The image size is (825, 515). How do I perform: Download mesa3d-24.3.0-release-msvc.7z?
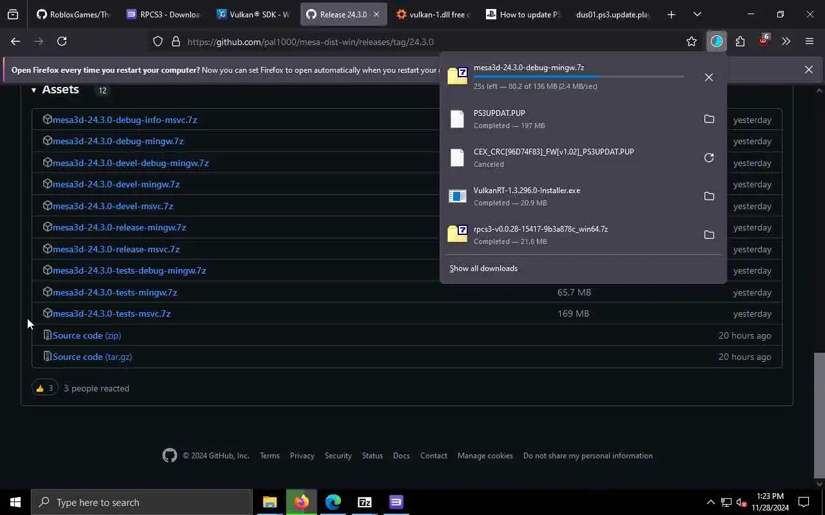116,249
